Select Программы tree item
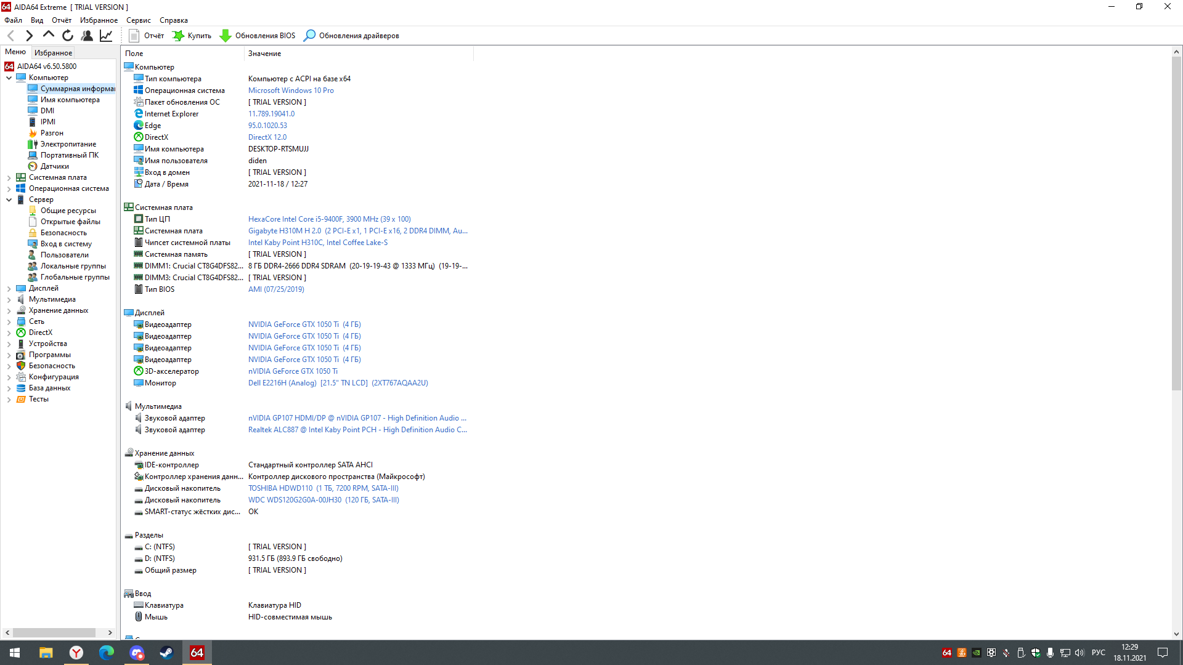The image size is (1183, 665). point(44,355)
